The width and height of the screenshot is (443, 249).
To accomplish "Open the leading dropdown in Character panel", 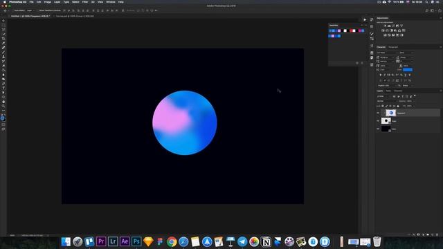I will point(407,57).
